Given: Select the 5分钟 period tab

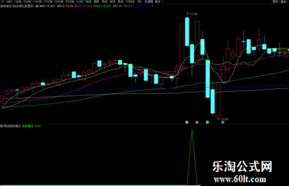Looking at the screenshot, I should [27, 2].
